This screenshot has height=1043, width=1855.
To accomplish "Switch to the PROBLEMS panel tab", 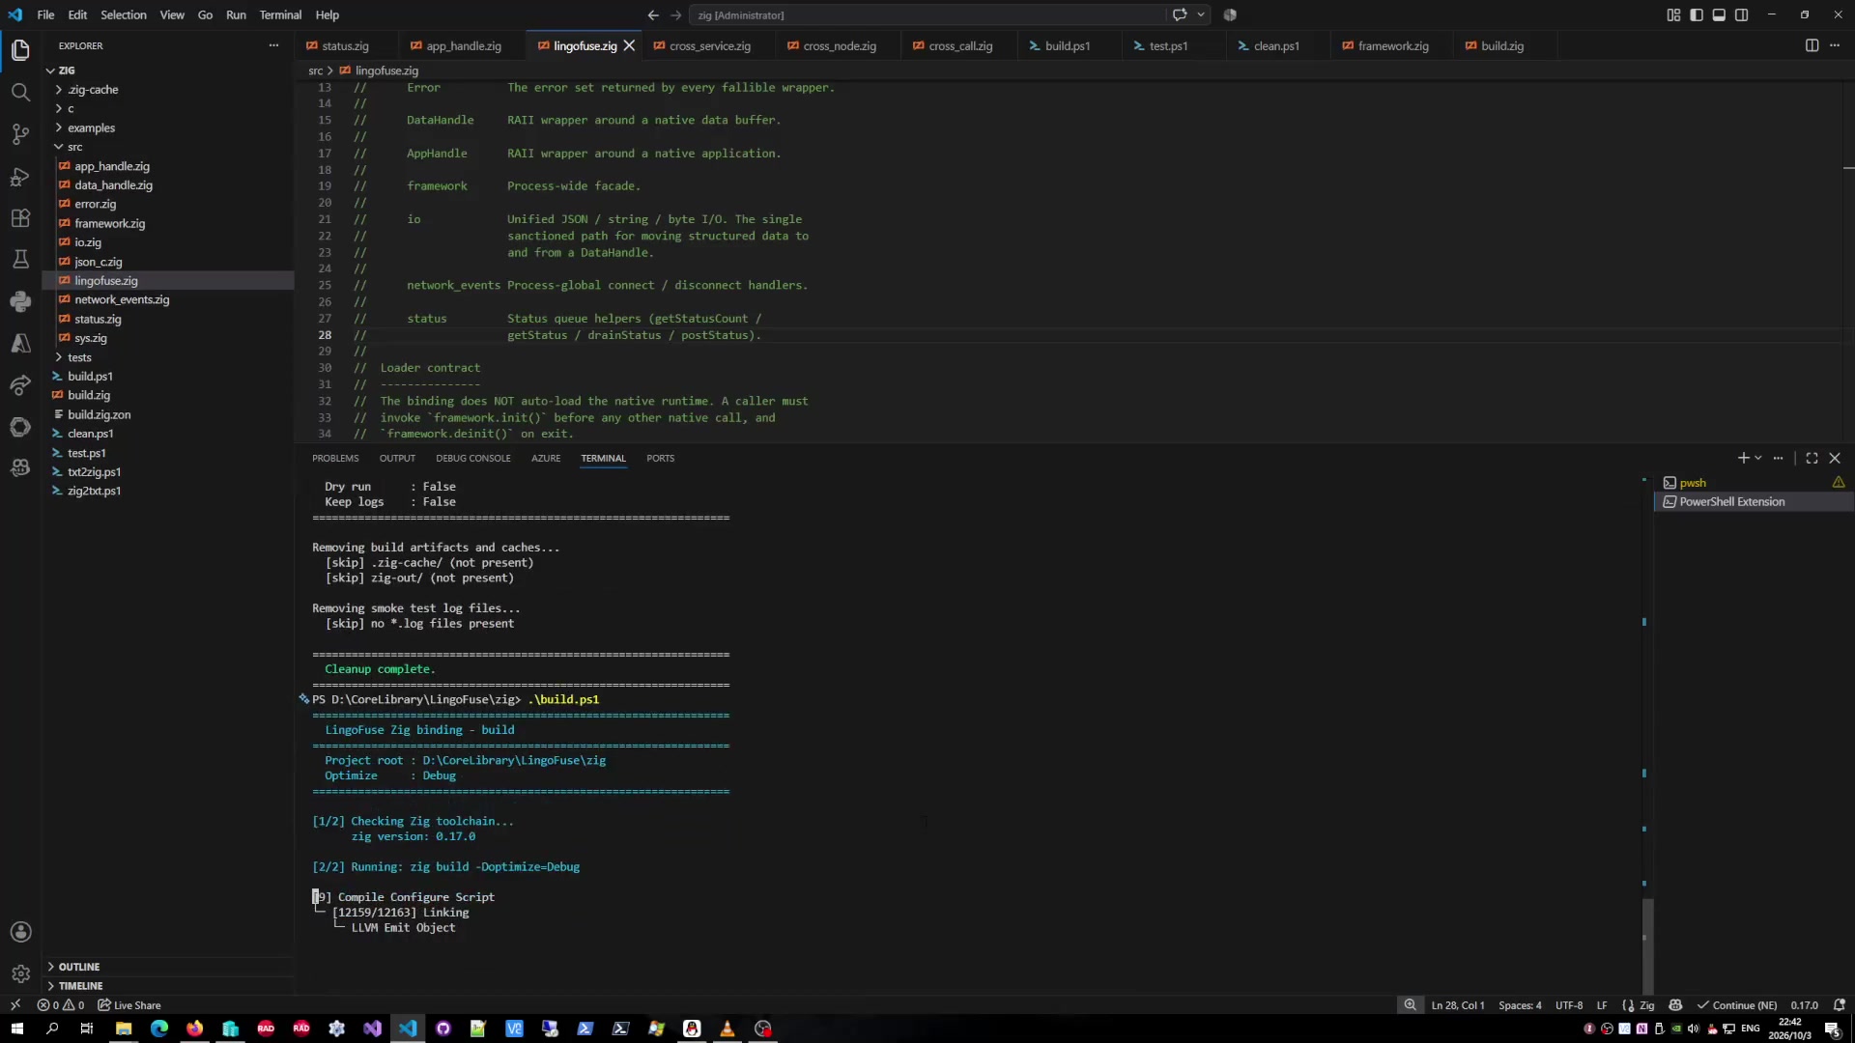I will click(335, 459).
